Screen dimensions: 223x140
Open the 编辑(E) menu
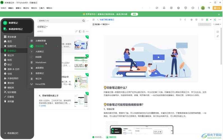11,8
